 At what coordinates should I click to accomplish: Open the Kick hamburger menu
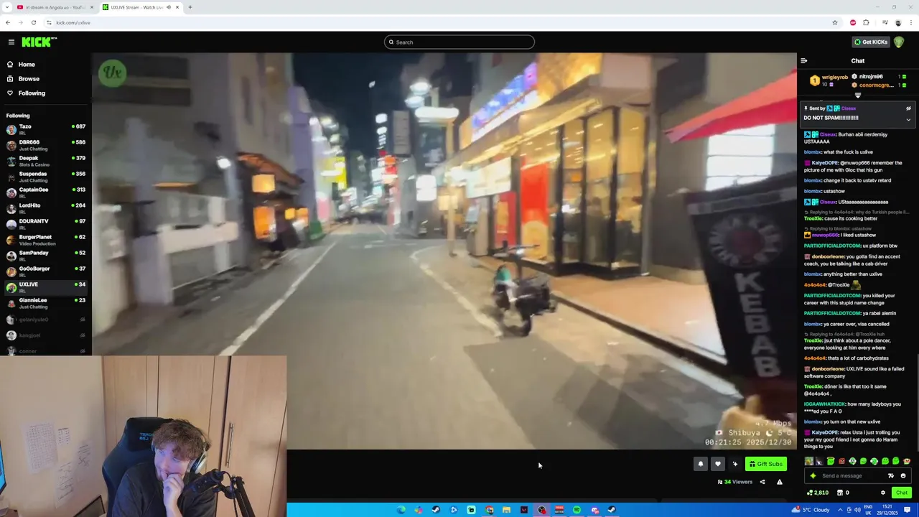[x=11, y=42]
